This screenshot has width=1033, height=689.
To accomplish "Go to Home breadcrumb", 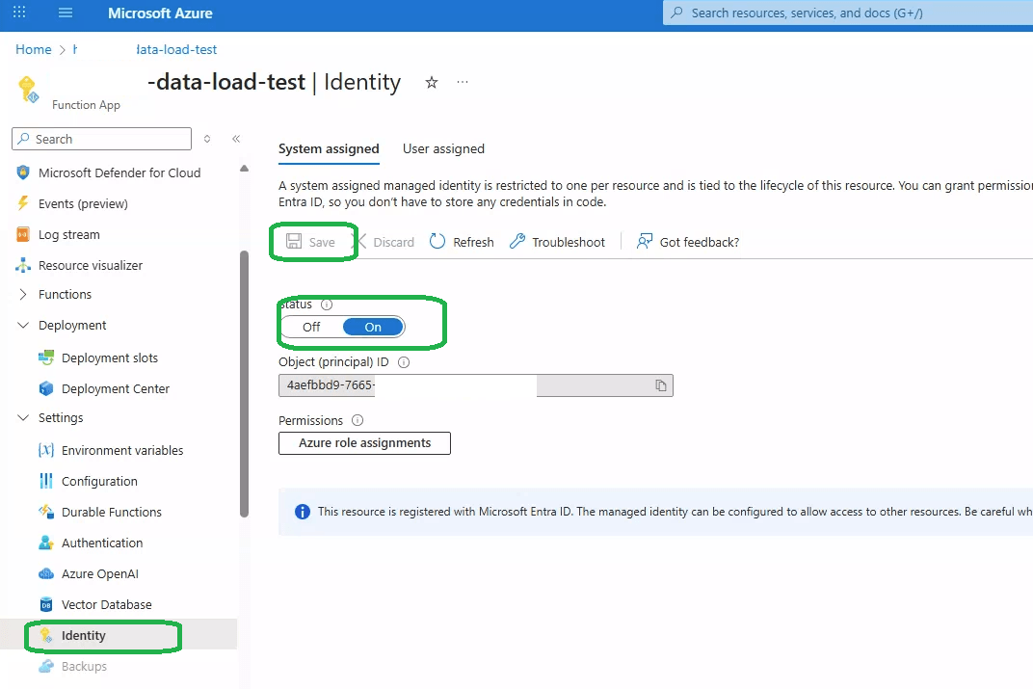I will [34, 49].
